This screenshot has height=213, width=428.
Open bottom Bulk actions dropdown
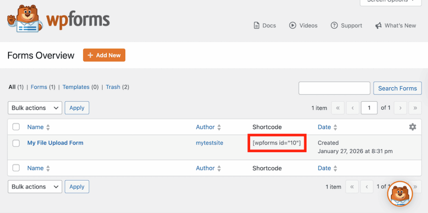point(35,187)
